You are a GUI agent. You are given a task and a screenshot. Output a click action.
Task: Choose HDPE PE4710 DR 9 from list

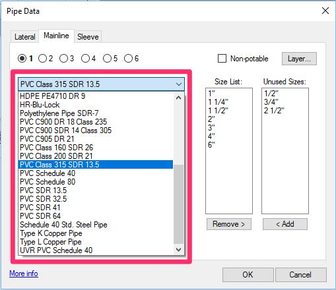click(96, 96)
